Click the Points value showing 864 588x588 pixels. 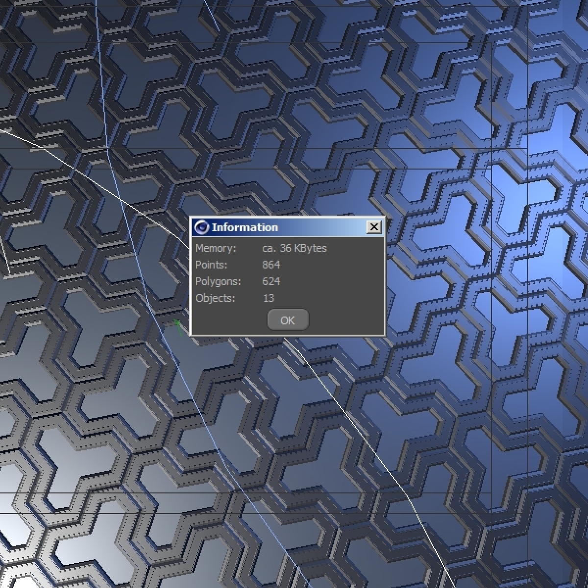point(272,265)
